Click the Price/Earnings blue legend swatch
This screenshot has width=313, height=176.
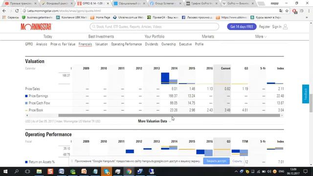[26, 96]
